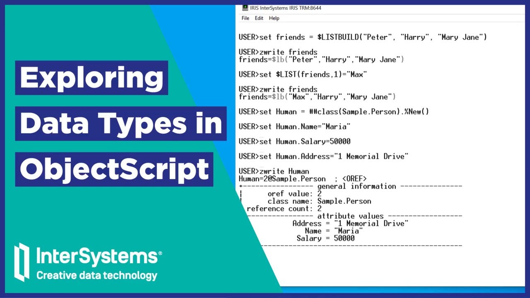Open the File menu
Image resolution: width=530 pixels, height=298 pixels.
coord(246,18)
